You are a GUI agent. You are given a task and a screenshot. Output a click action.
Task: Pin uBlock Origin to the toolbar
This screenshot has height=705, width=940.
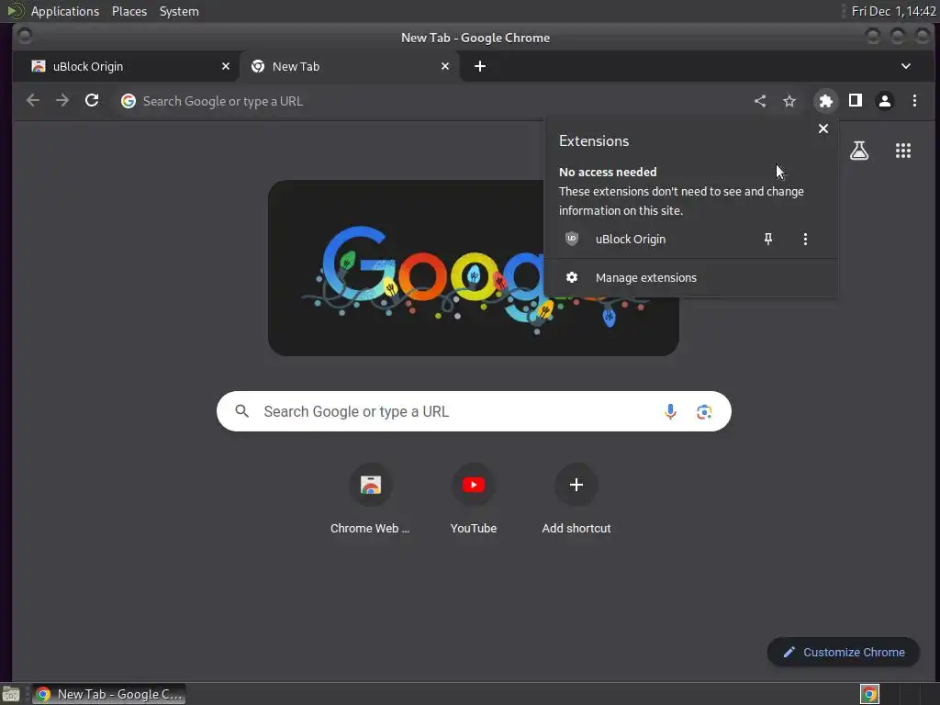point(768,240)
